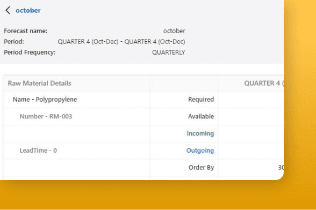The width and height of the screenshot is (316, 210).
Task: Click the Order By row label
Action: tap(201, 168)
